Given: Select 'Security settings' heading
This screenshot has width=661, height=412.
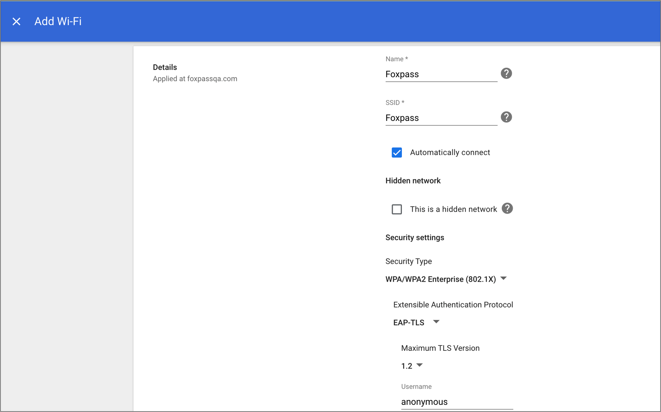Looking at the screenshot, I should [x=414, y=238].
